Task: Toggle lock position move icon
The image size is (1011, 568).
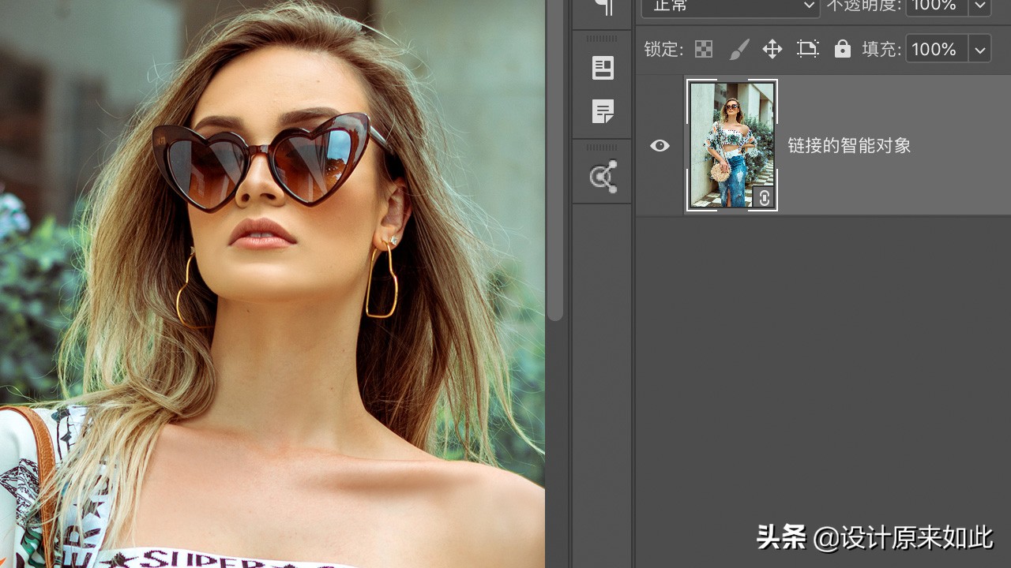Action: [772, 50]
